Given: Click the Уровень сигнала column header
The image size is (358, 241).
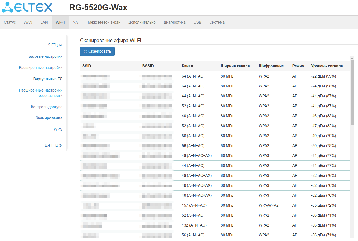Looking at the screenshot, I should (x=327, y=66).
